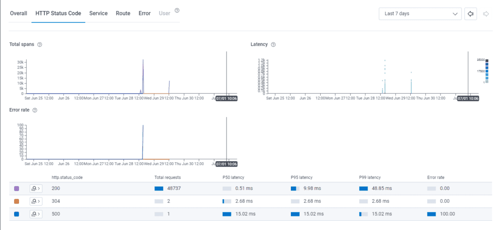Go to the Error tab
The height and width of the screenshot is (230, 499).
[144, 13]
